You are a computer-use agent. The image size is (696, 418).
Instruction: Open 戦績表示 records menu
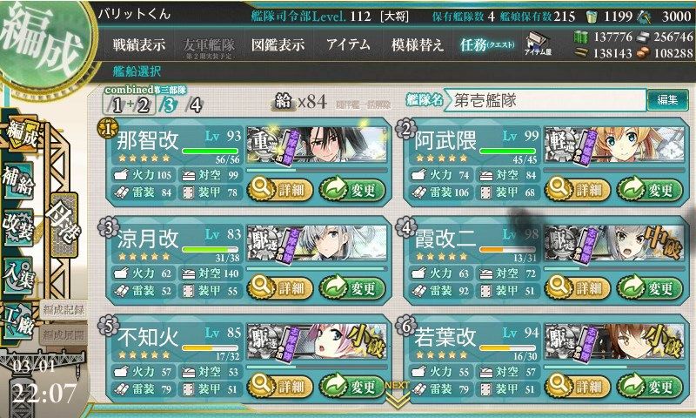pos(139,45)
